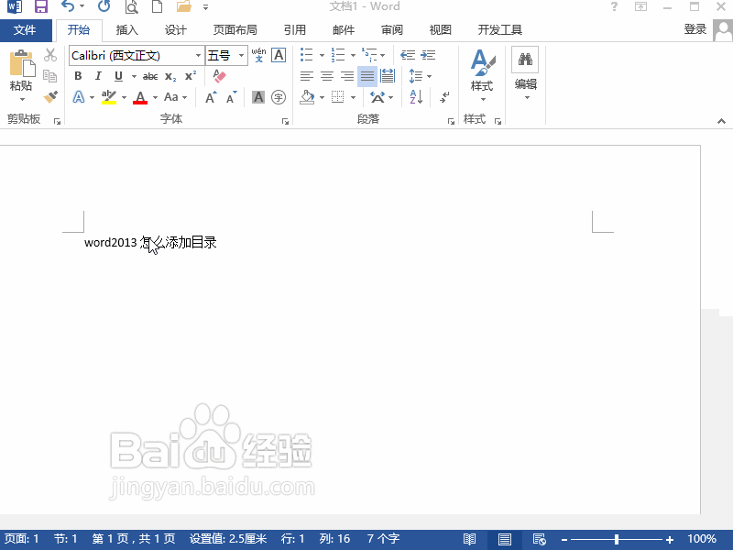
Task: Toggle underline formatting
Action: [x=119, y=76]
